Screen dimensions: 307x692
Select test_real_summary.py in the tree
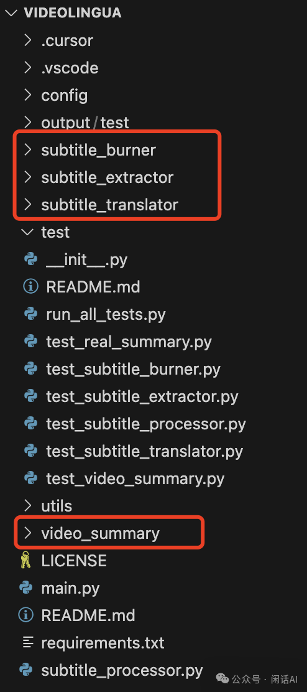(129, 342)
